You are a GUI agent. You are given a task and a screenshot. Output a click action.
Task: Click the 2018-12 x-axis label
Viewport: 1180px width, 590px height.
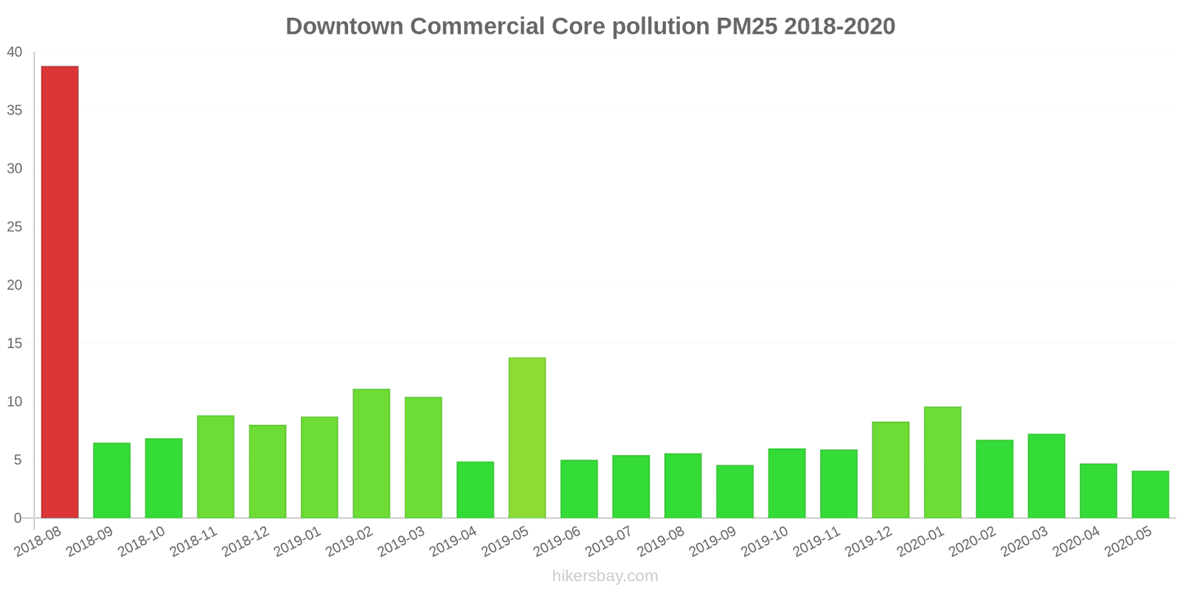click(x=246, y=542)
